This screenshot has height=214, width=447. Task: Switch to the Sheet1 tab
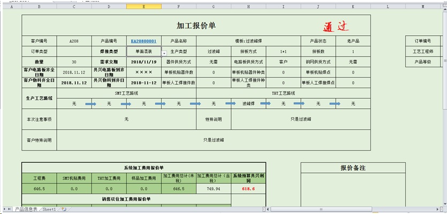pos(49,210)
